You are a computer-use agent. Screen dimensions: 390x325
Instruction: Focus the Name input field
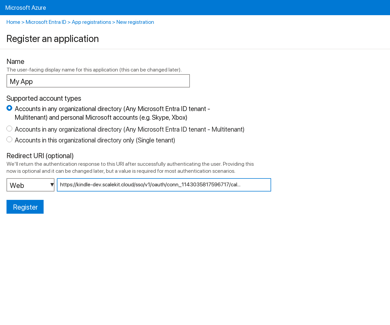pos(98,81)
